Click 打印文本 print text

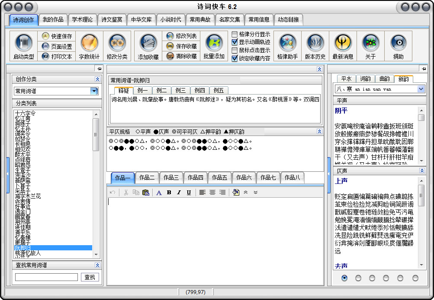click(57, 57)
